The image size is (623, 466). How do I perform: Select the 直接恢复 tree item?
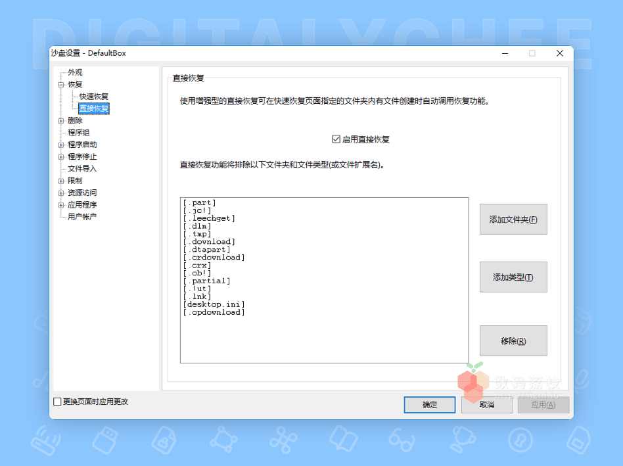(x=94, y=108)
